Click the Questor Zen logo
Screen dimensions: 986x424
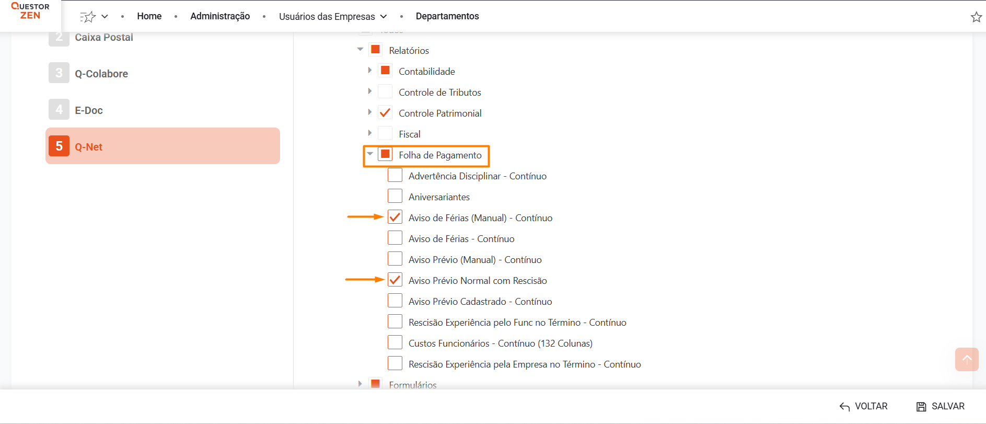click(30, 11)
